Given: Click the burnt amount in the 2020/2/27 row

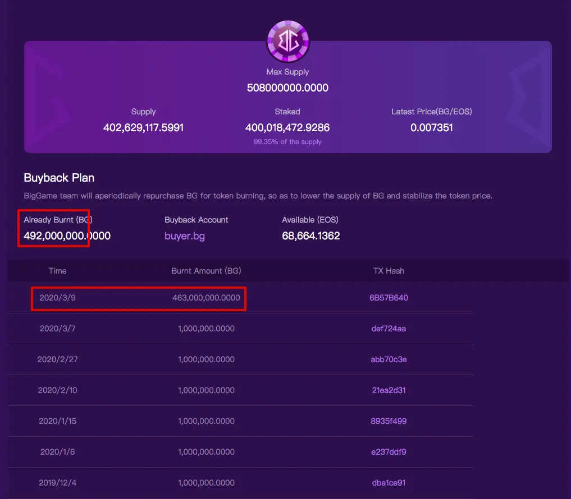Looking at the screenshot, I should point(206,359).
